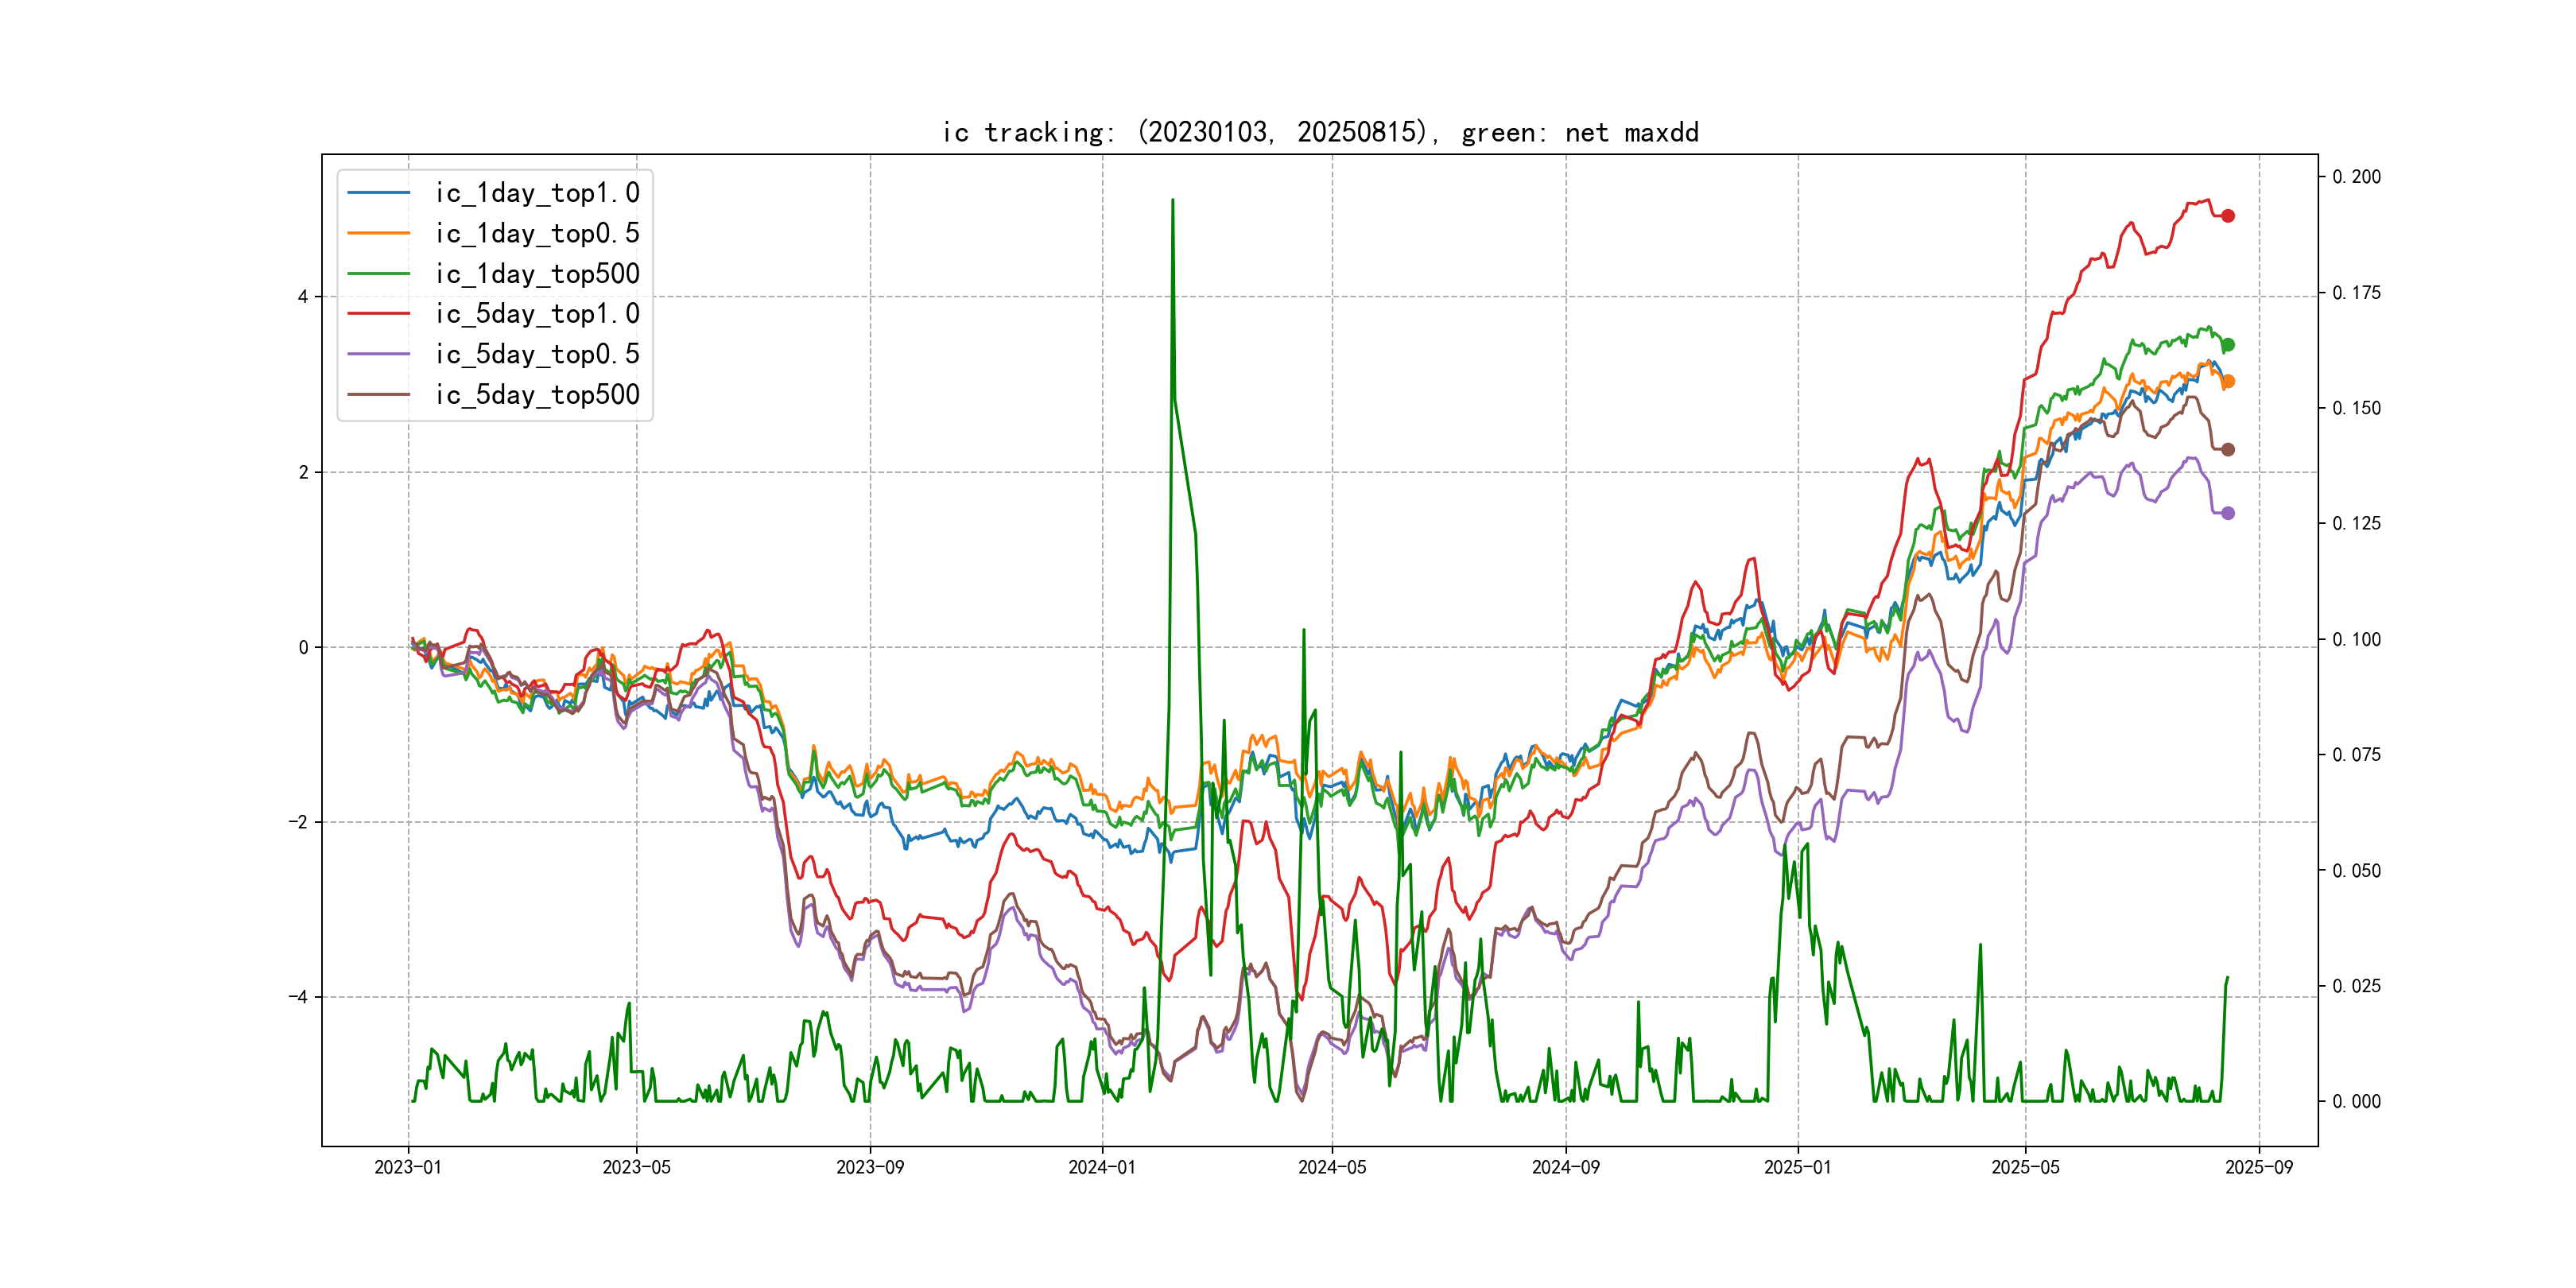
Task: Click the 2024-09 x-axis tick label
Action: (x=1565, y=1167)
